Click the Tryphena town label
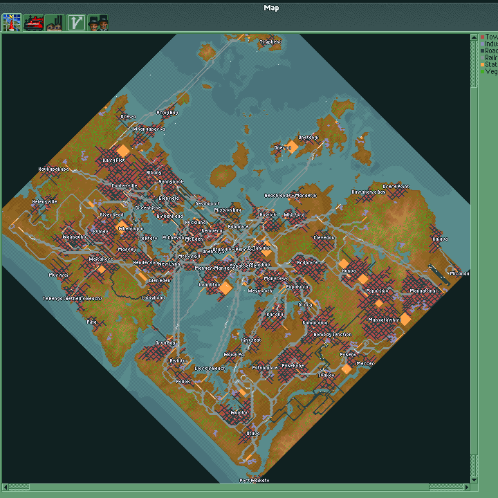498x498 pixels. pyautogui.click(x=270, y=42)
